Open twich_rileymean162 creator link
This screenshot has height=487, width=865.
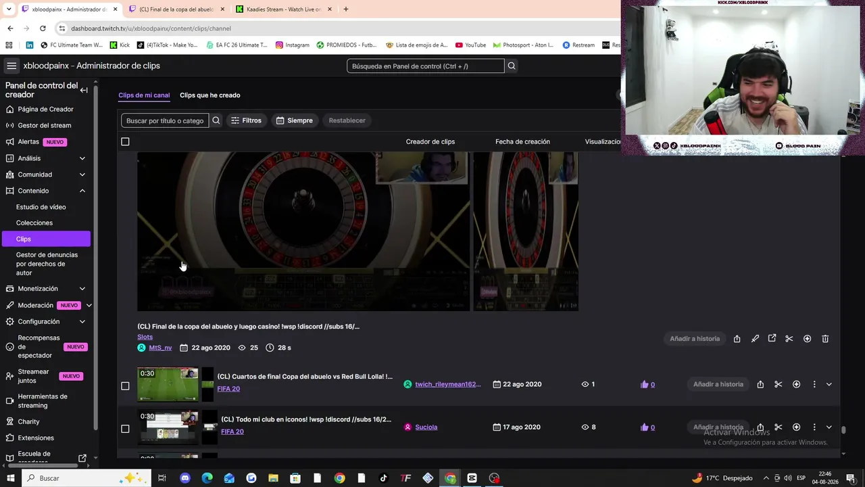pyautogui.click(x=448, y=384)
